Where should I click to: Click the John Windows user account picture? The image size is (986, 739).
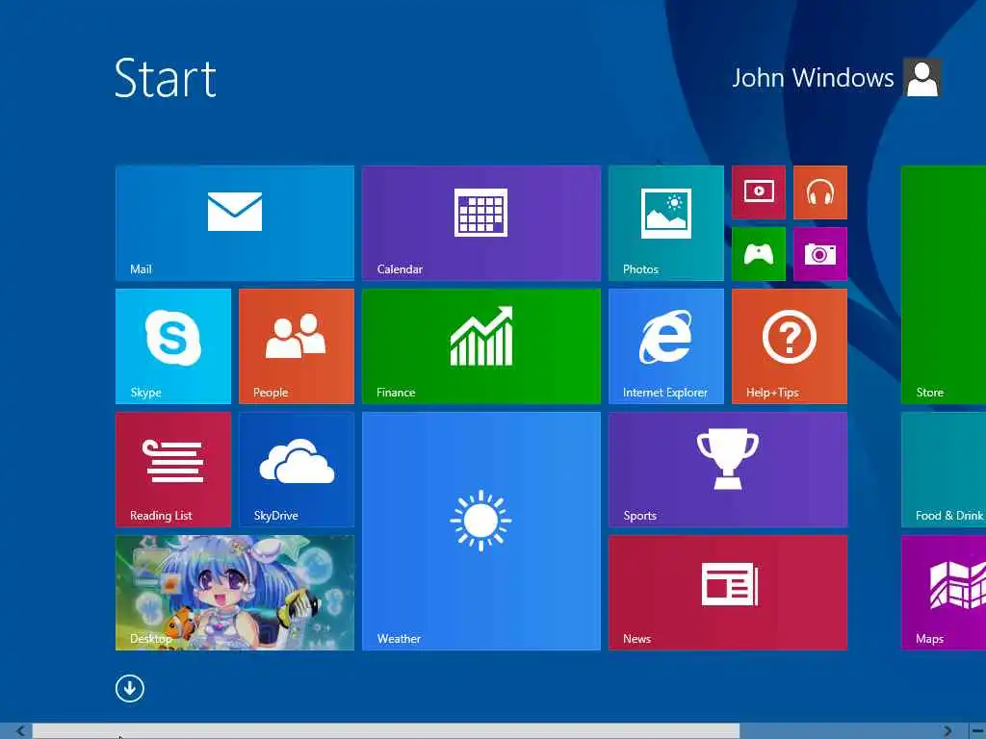pos(921,77)
